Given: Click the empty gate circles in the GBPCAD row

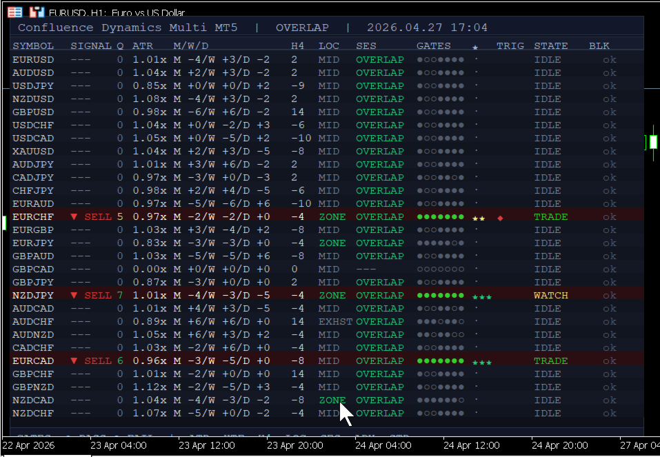Looking at the screenshot, I should click(x=440, y=270).
